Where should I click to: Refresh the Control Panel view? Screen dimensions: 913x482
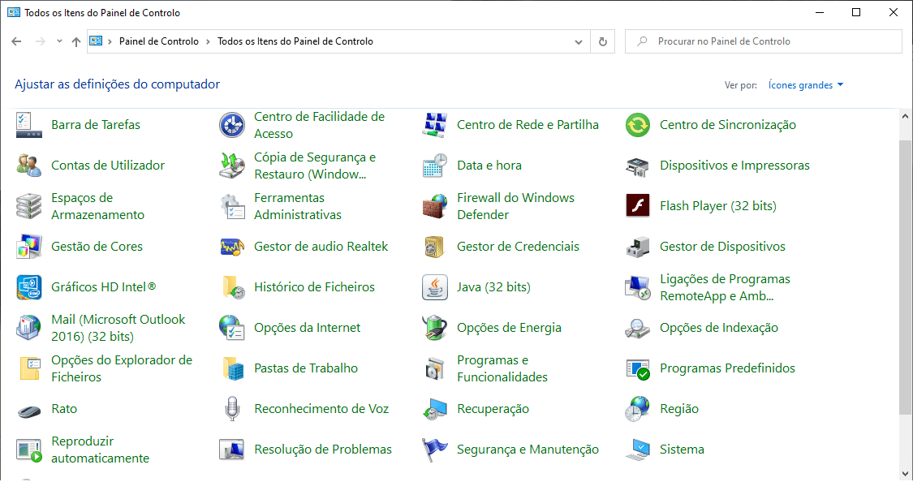603,41
